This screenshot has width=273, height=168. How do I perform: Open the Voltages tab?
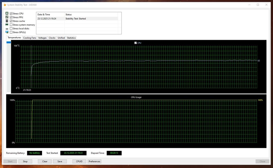coord(42,38)
